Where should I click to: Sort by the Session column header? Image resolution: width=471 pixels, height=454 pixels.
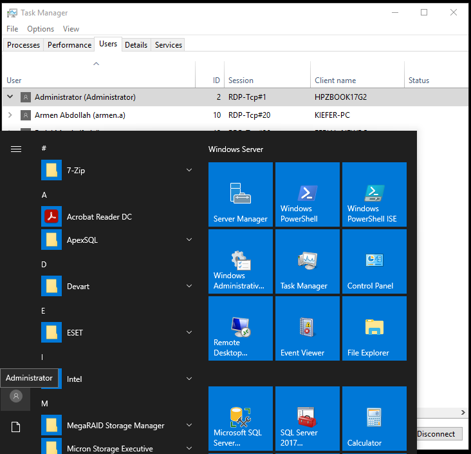(x=267, y=75)
